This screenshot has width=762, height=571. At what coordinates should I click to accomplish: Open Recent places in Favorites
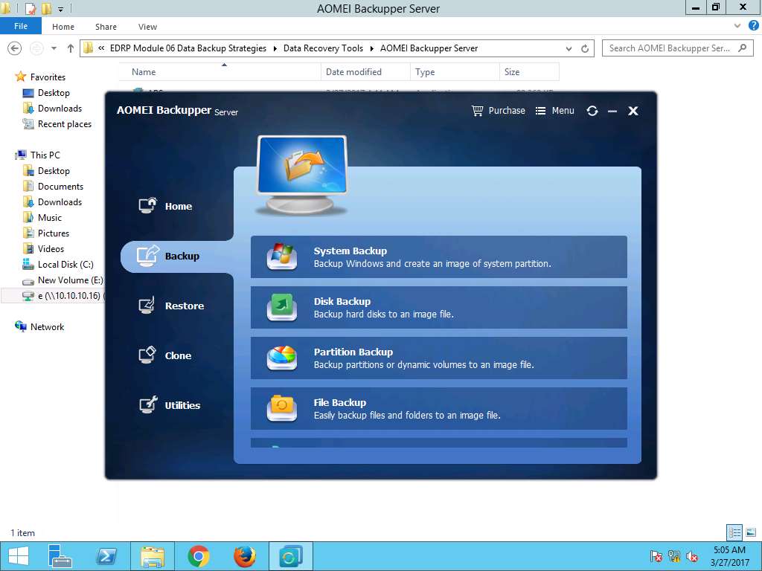pyautogui.click(x=65, y=124)
